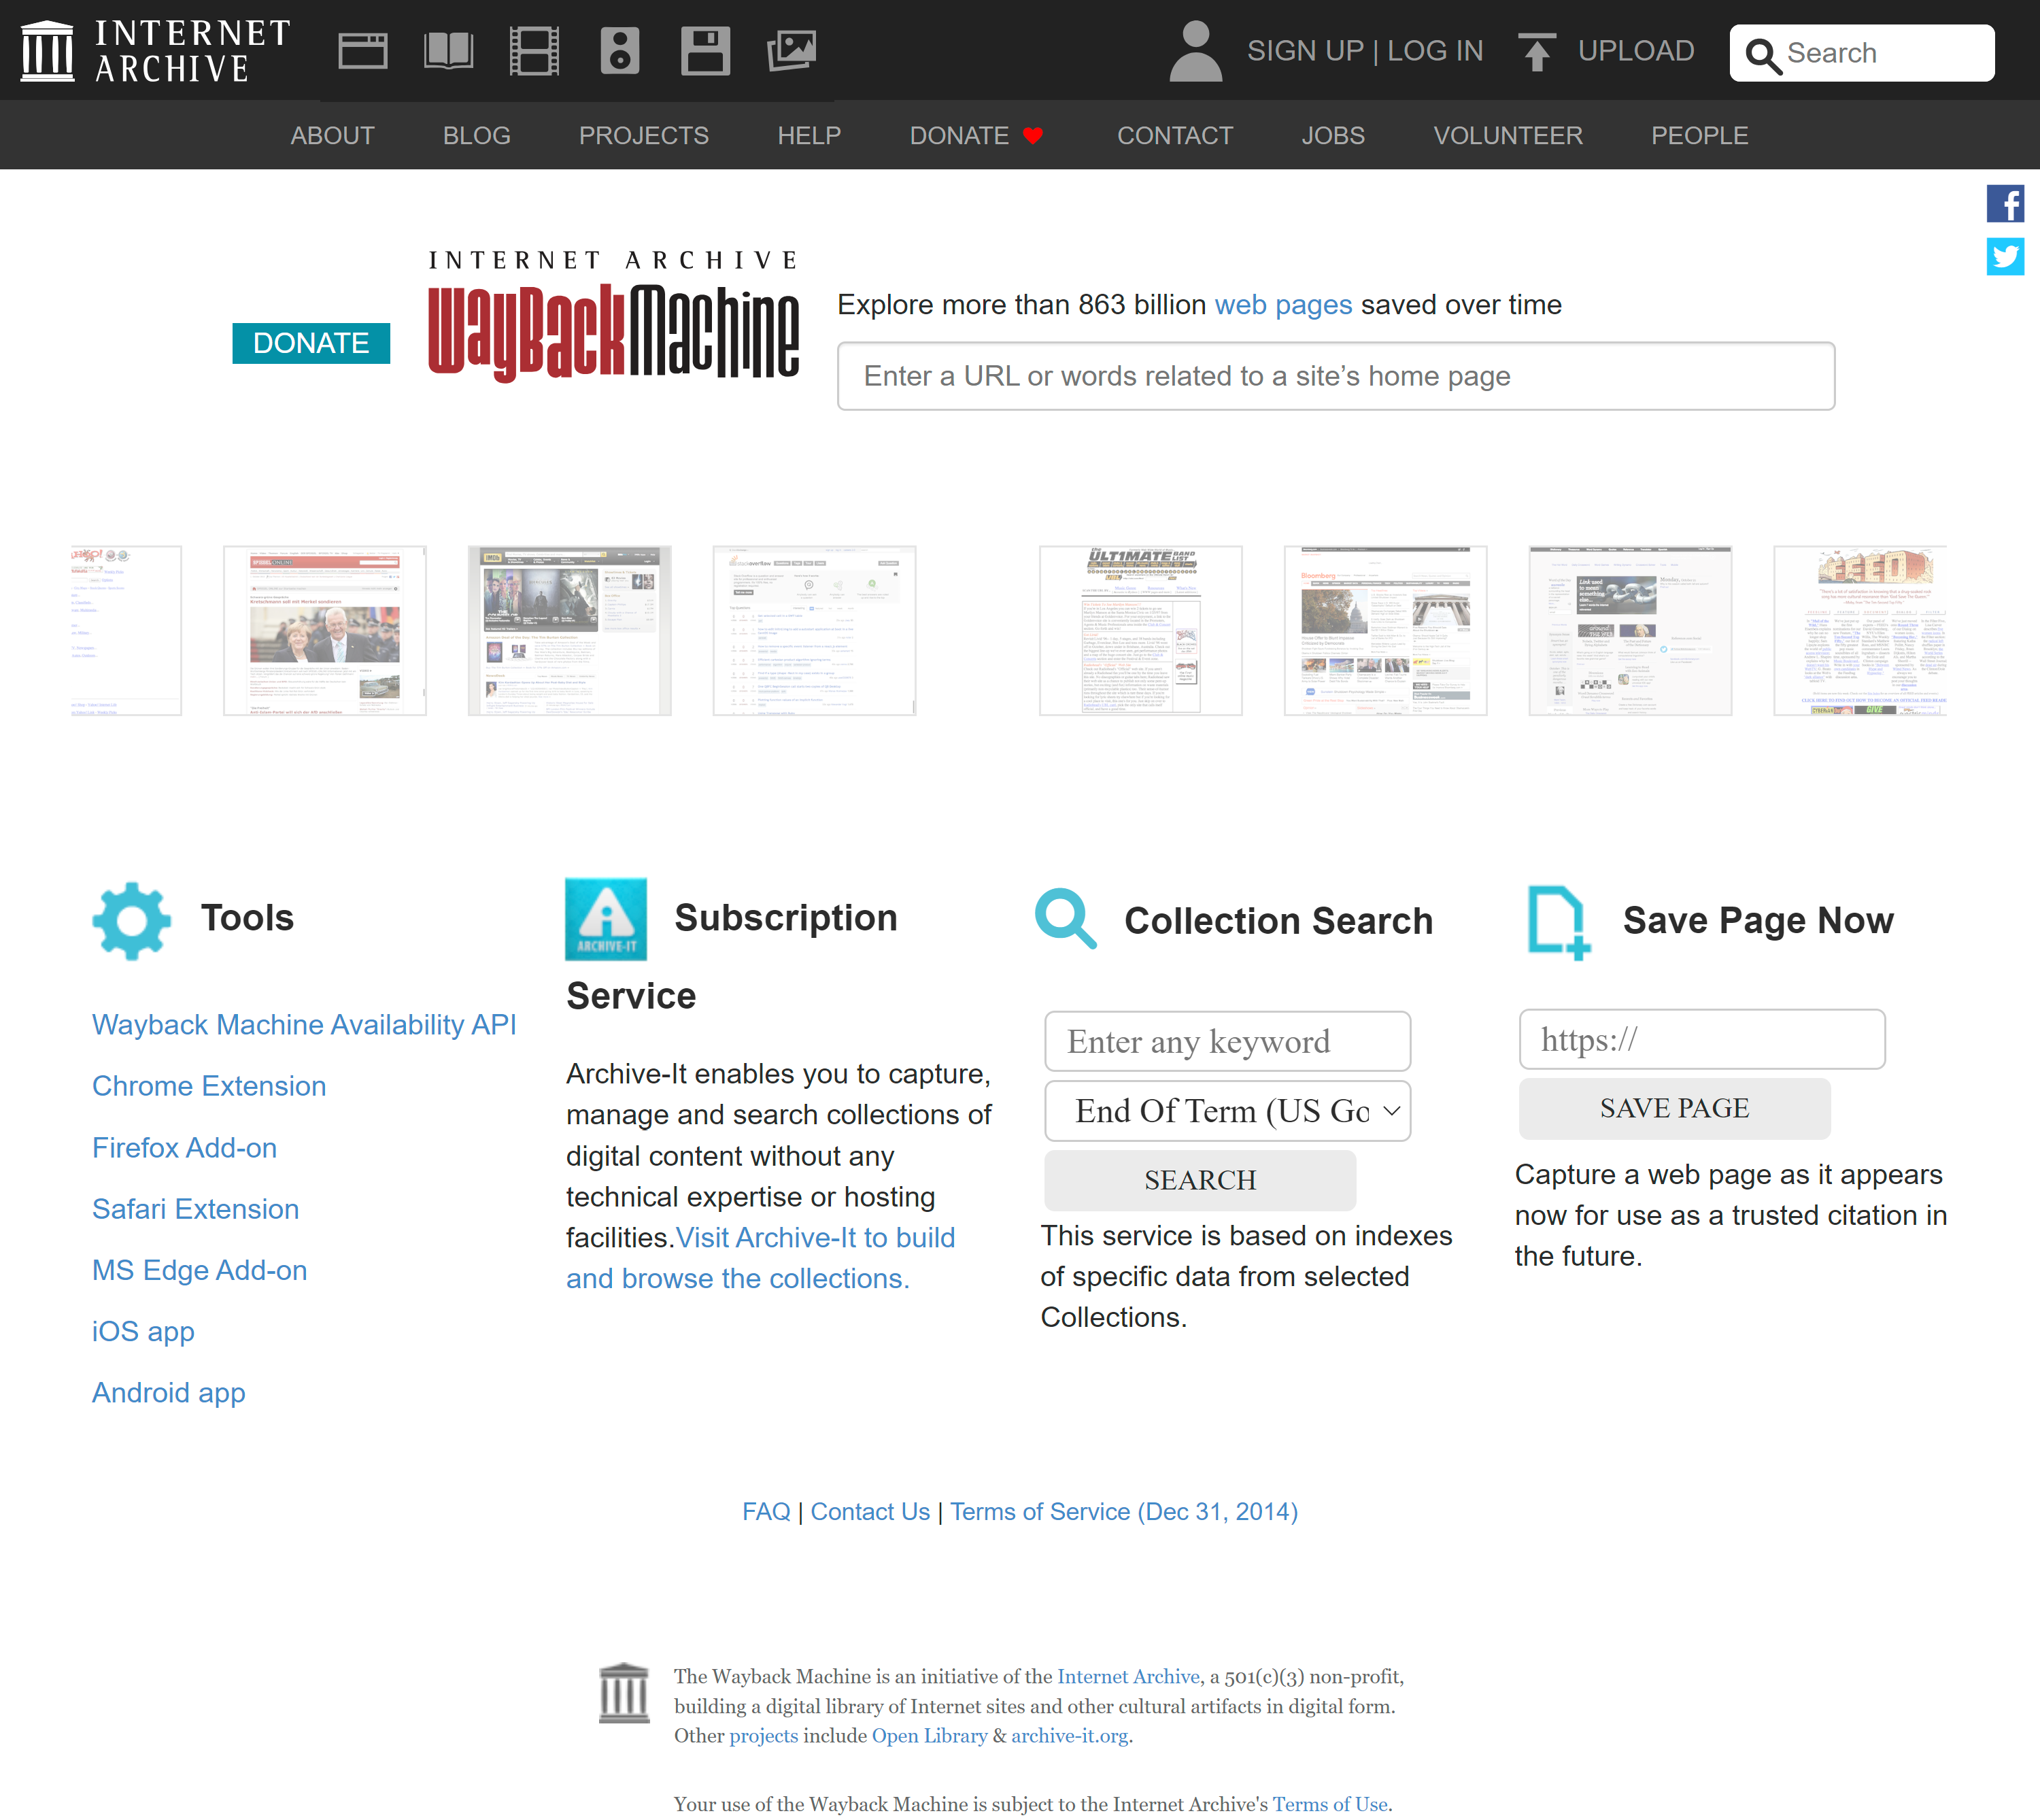Open the Images icon in top bar
The width and height of the screenshot is (2040, 1820).
coord(791,51)
